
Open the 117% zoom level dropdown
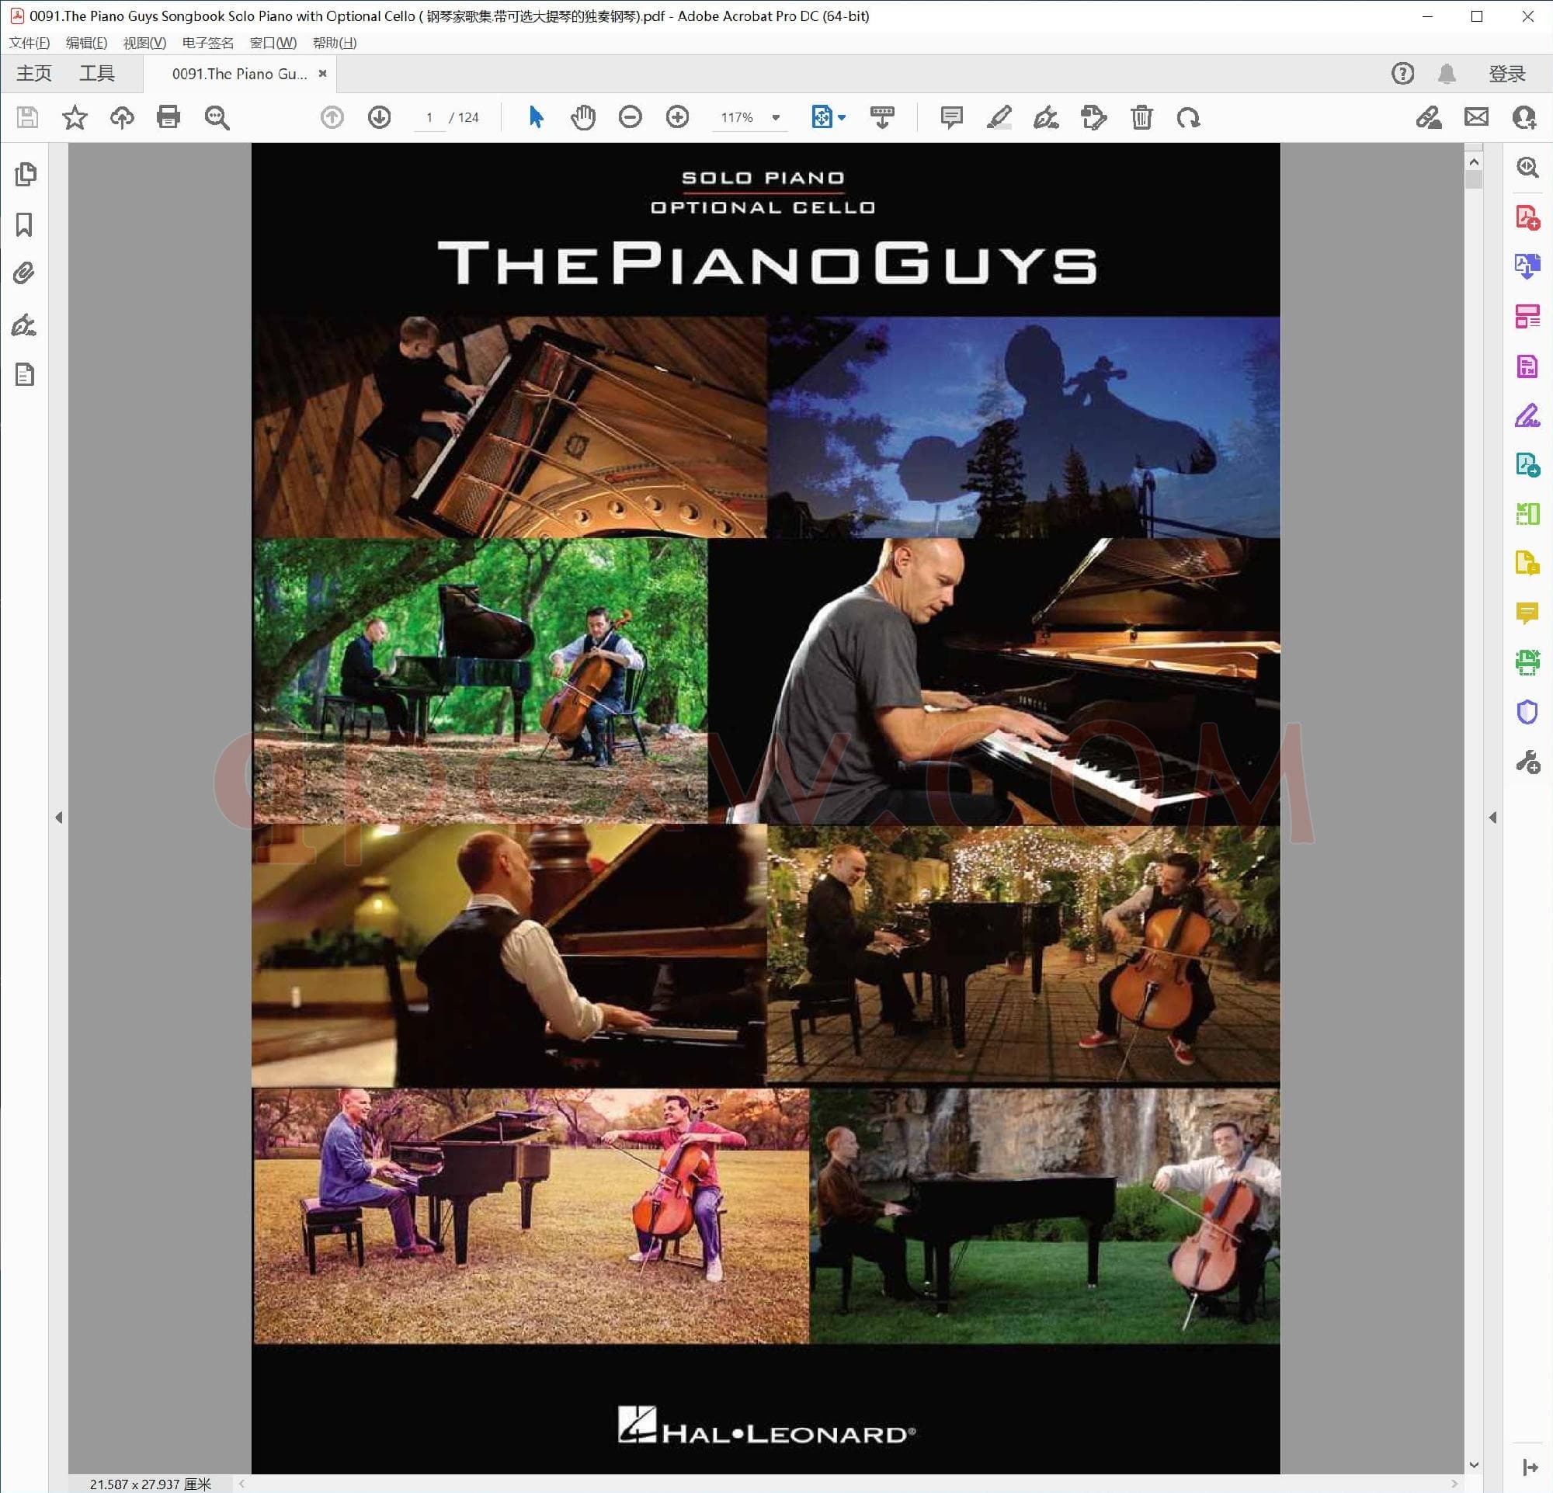776,117
